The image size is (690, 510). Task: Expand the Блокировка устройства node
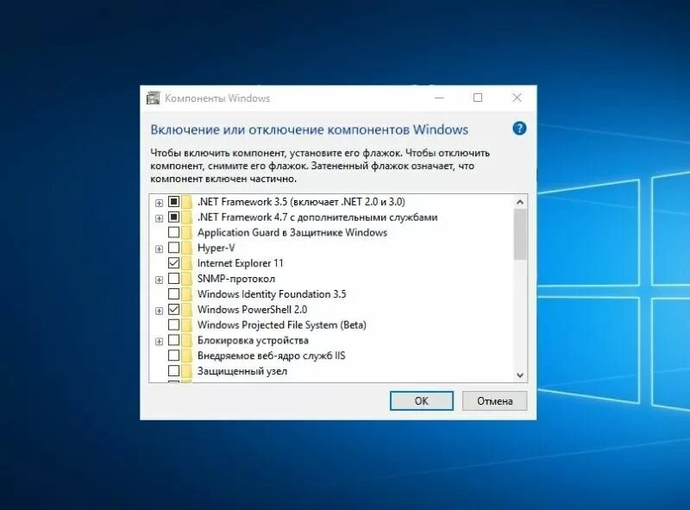tap(159, 342)
